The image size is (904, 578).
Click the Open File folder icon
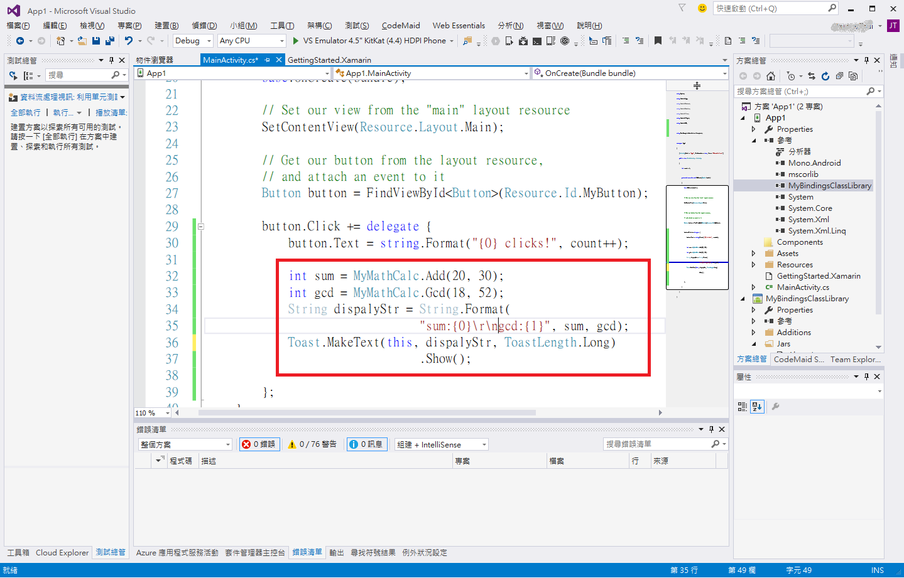[82, 41]
